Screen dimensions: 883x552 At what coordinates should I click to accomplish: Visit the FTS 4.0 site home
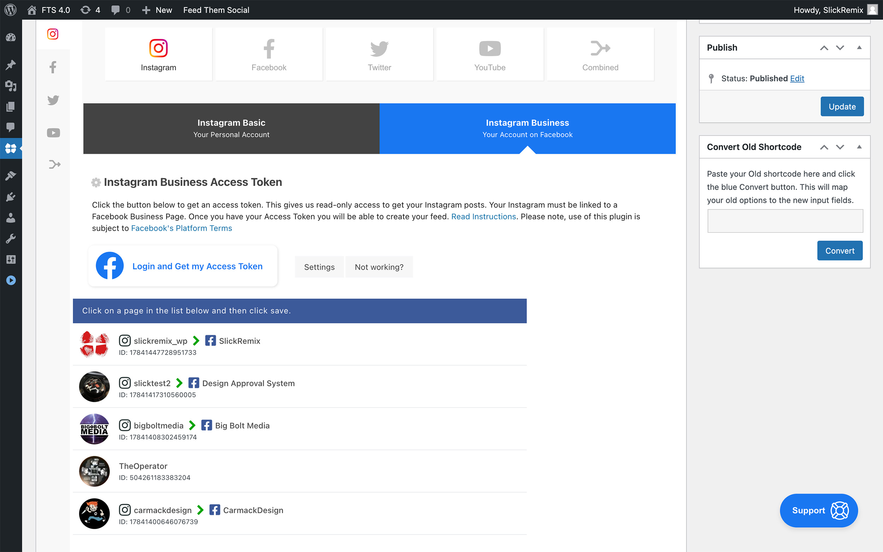tap(49, 10)
